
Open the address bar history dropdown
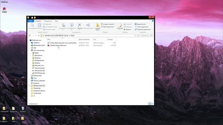click(x=135, y=35)
